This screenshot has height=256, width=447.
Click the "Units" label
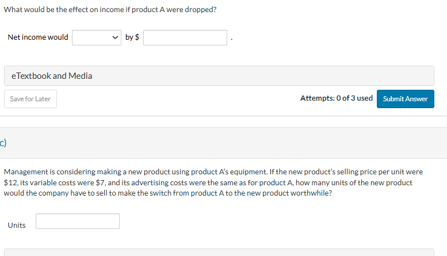[17, 225]
